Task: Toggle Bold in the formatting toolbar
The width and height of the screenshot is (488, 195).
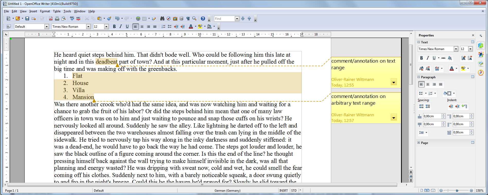Action: coord(114,26)
